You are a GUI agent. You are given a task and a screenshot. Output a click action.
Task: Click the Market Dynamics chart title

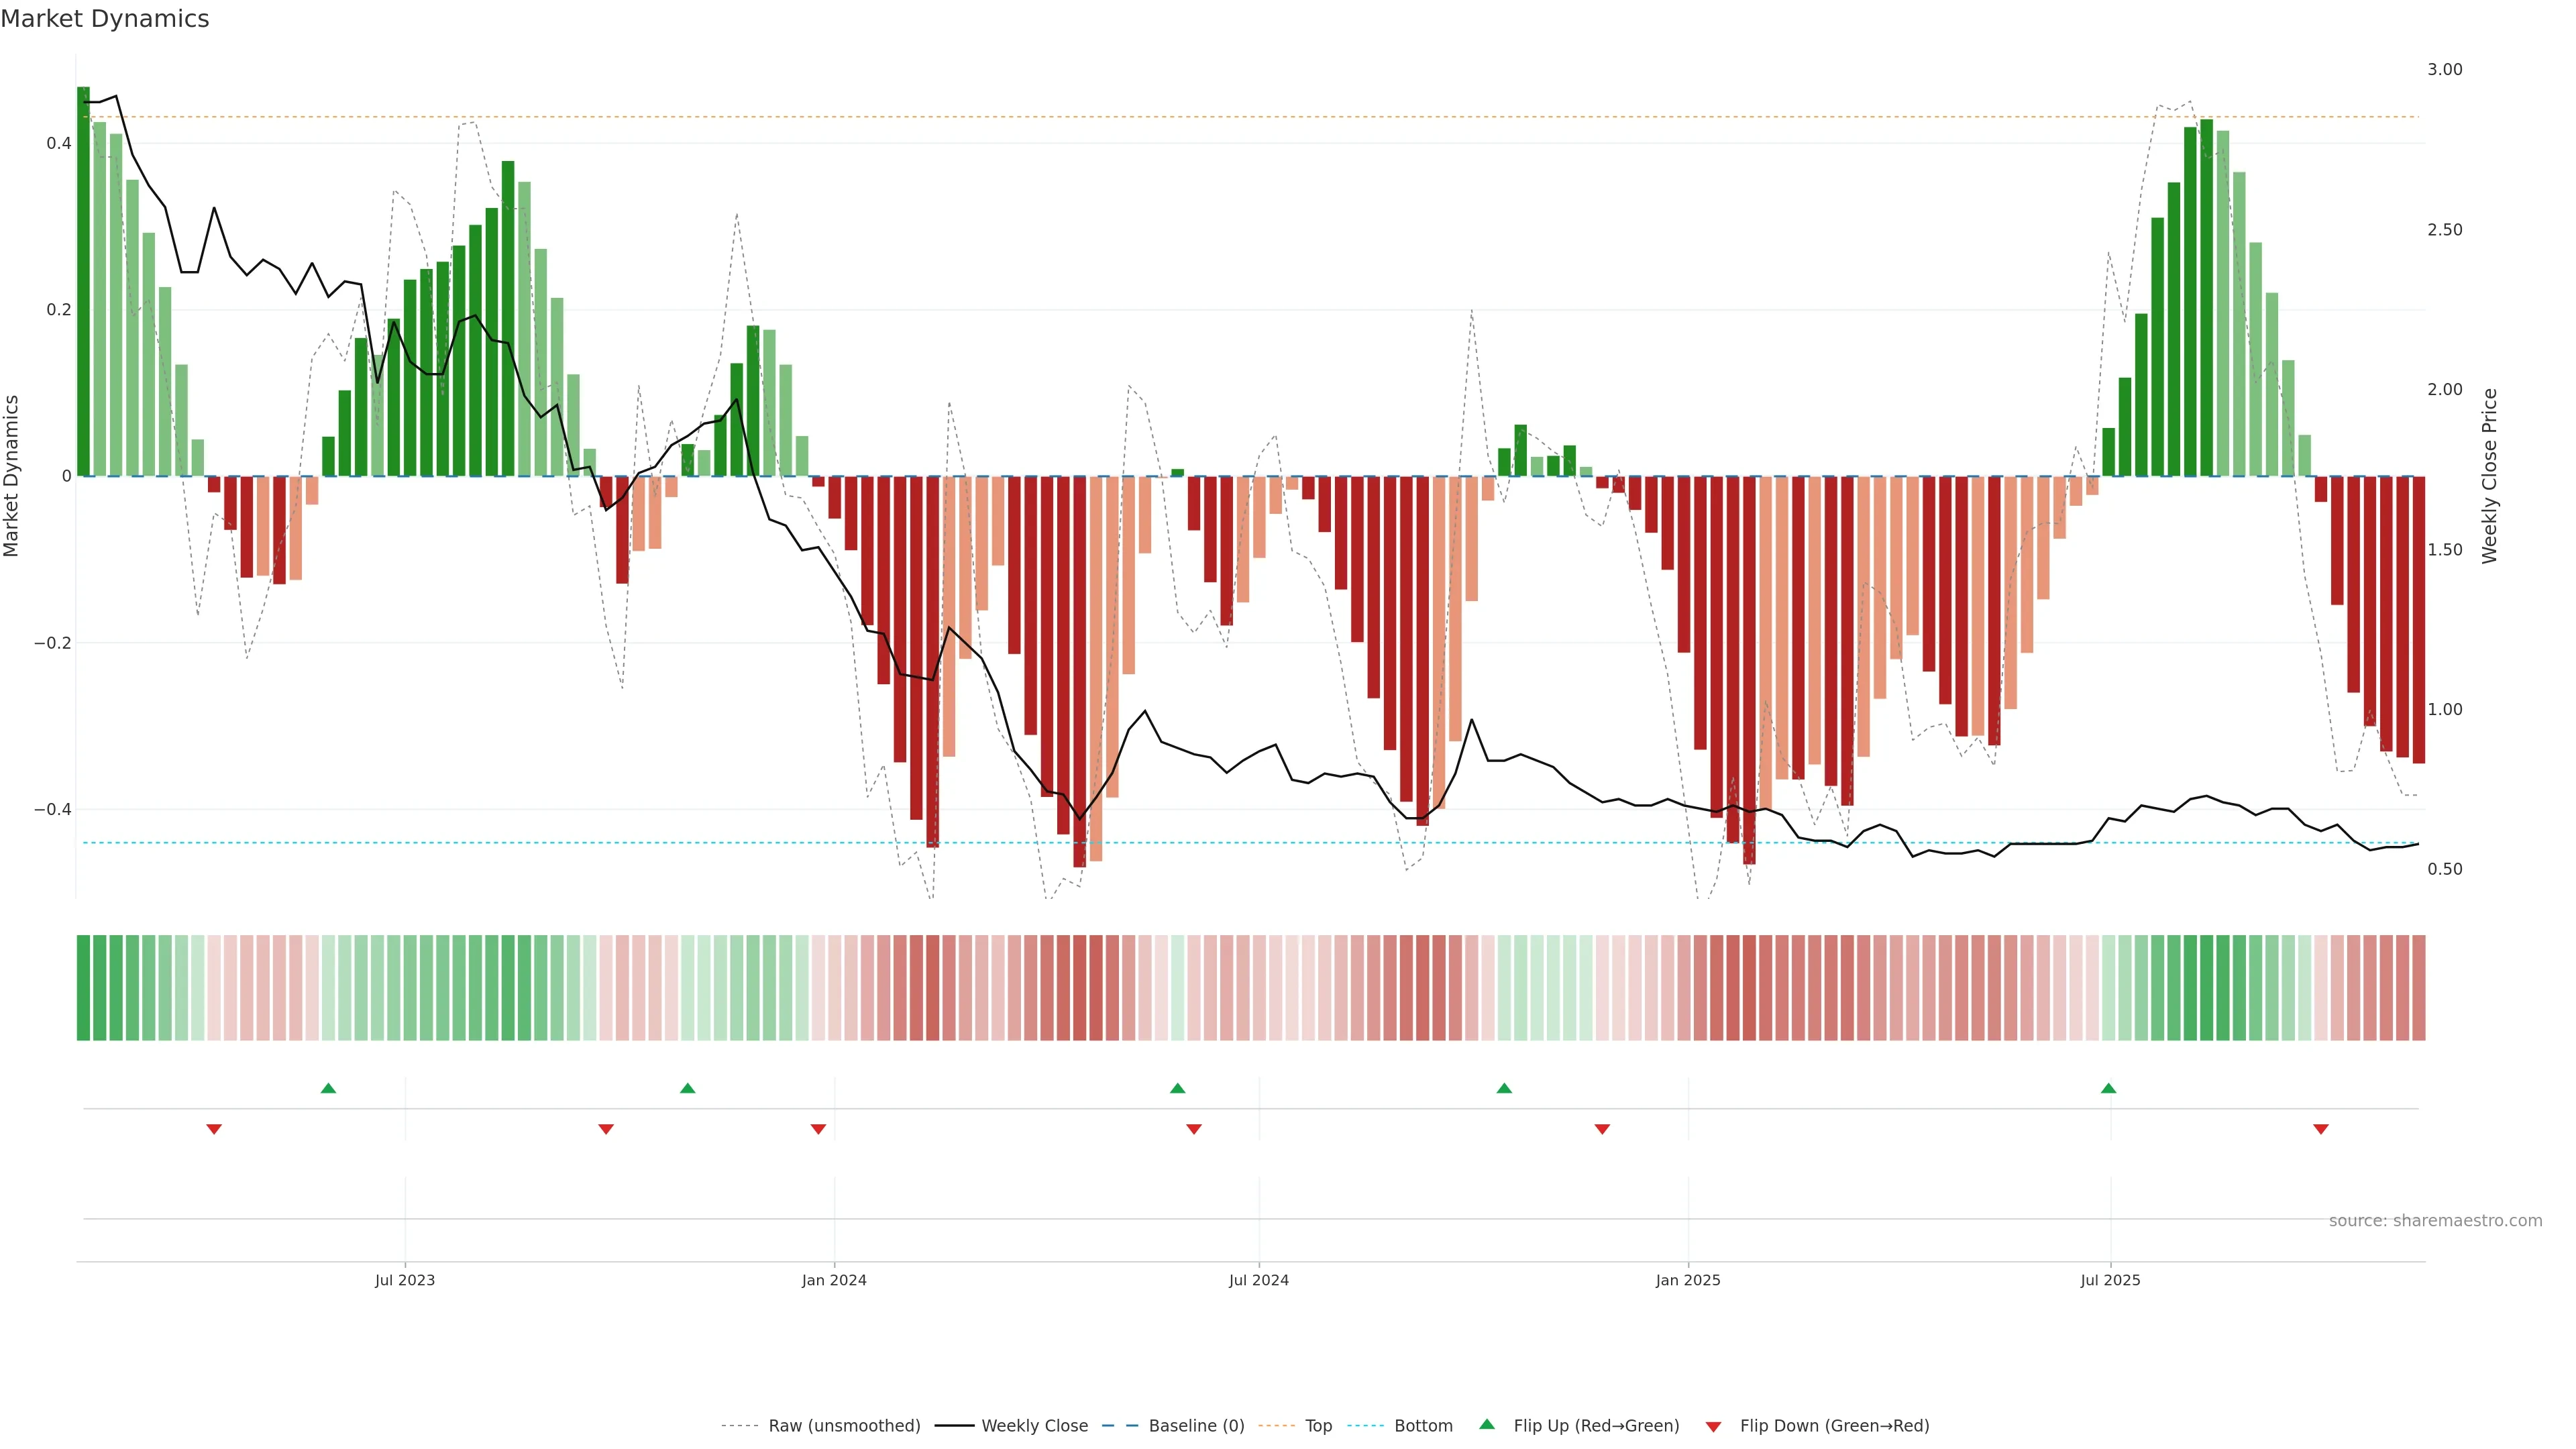click(105, 19)
